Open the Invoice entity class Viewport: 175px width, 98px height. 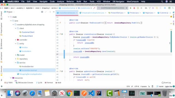(x=25, y=47)
